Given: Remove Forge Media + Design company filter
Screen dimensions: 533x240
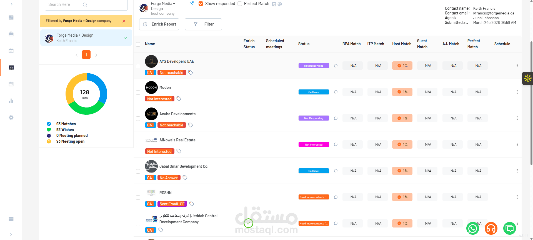Looking at the screenshot, I should (x=124, y=21).
